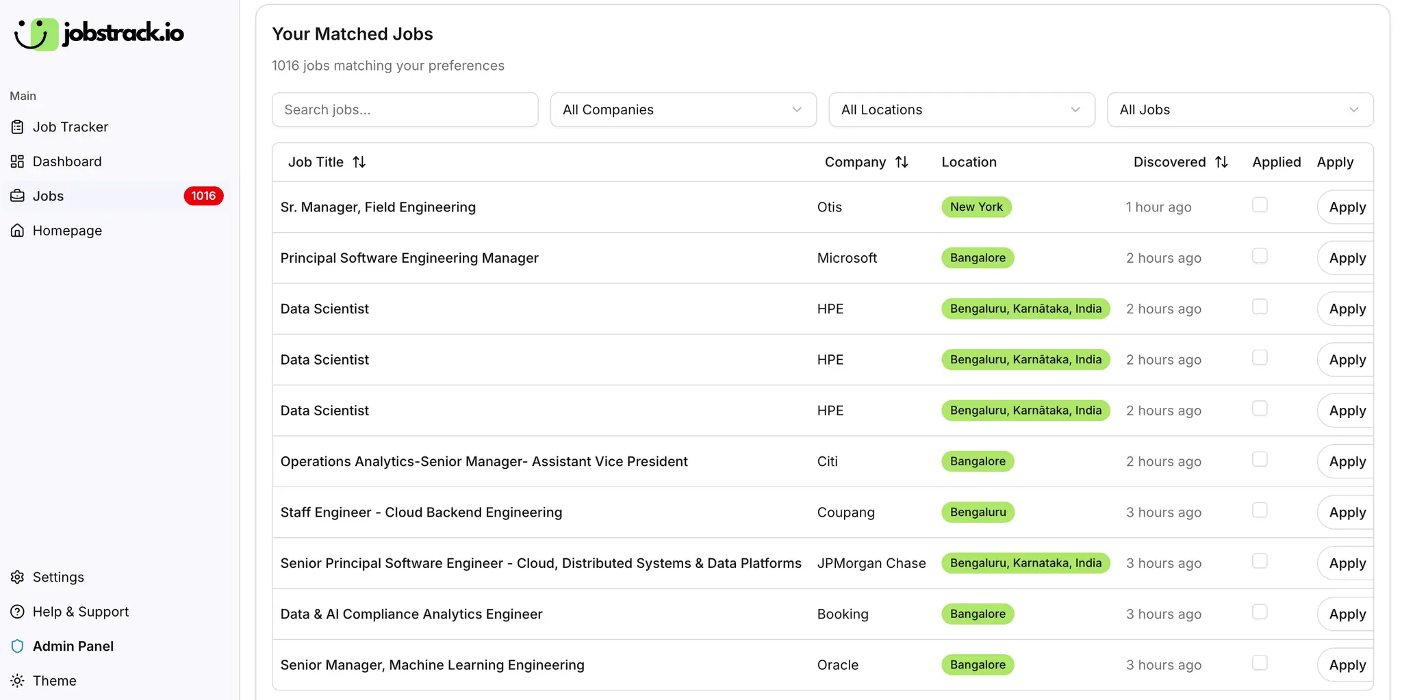This screenshot has height=700, width=1402.
Task: Open Admin Panel from sidebar
Action: coord(116,646)
